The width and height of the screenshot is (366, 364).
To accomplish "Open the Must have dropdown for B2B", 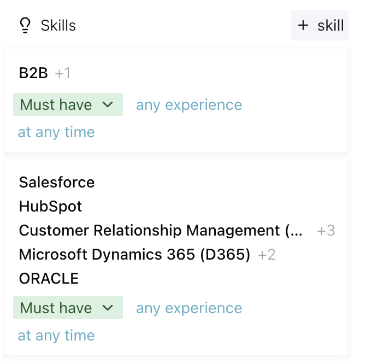I will (68, 104).
